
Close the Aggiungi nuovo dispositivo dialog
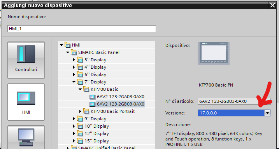[272, 5]
